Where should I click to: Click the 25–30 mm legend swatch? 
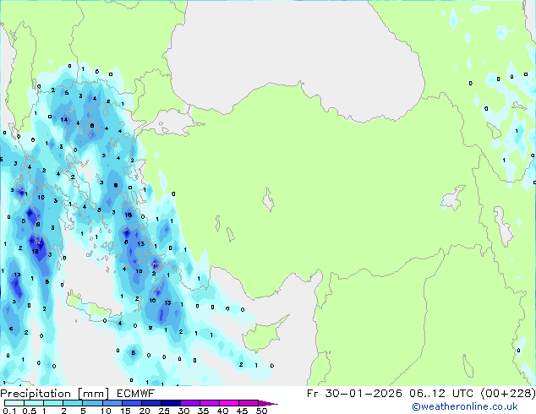point(170,403)
